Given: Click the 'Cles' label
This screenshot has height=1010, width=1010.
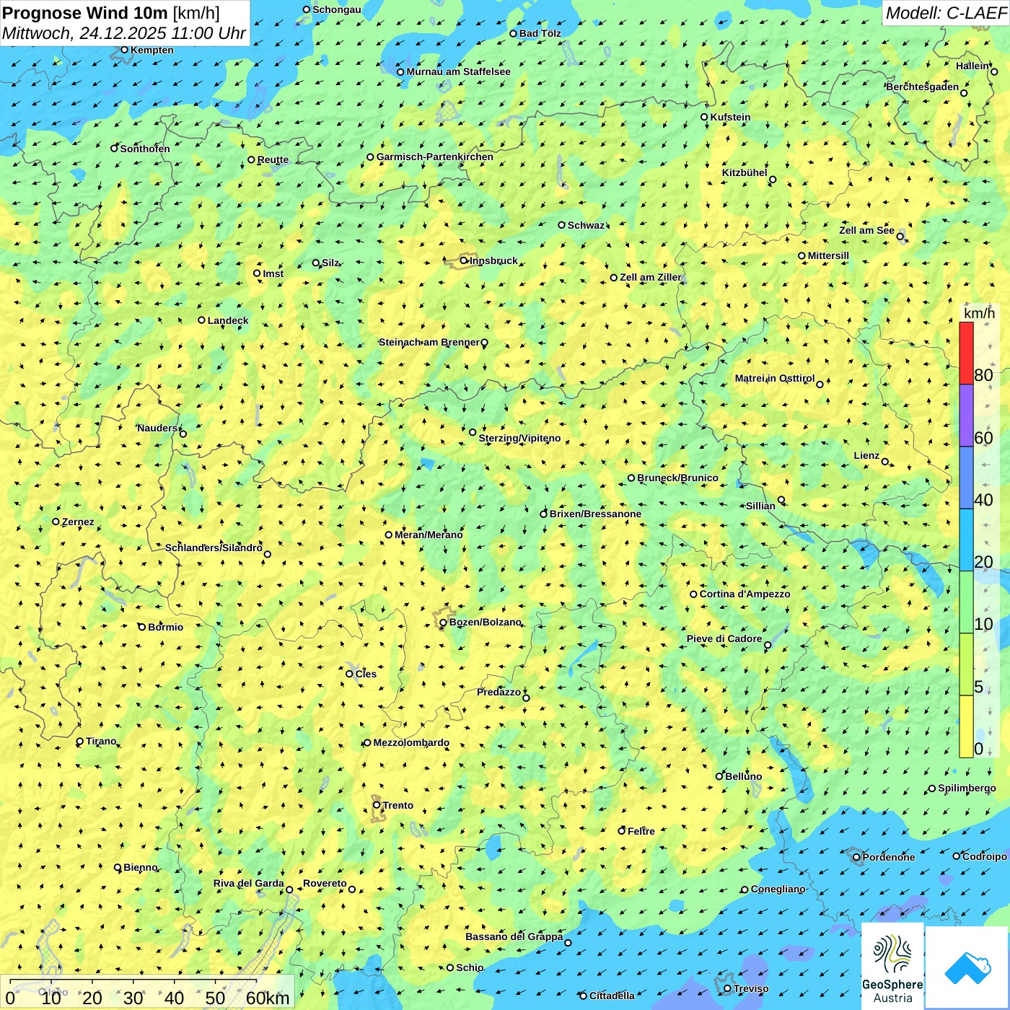Looking at the screenshot, I should tap(366, 674).
